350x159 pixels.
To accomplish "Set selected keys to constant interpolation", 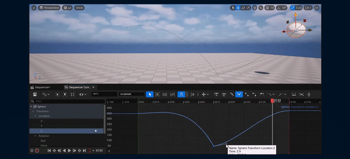I will click(x=254, y=94).
